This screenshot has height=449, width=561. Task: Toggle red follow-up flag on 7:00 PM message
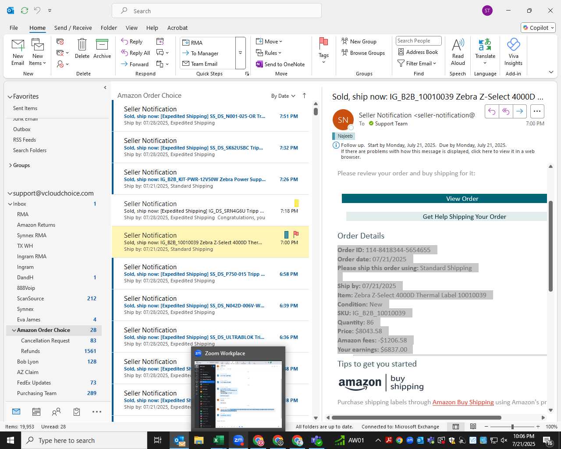click(x=296, y=234)
